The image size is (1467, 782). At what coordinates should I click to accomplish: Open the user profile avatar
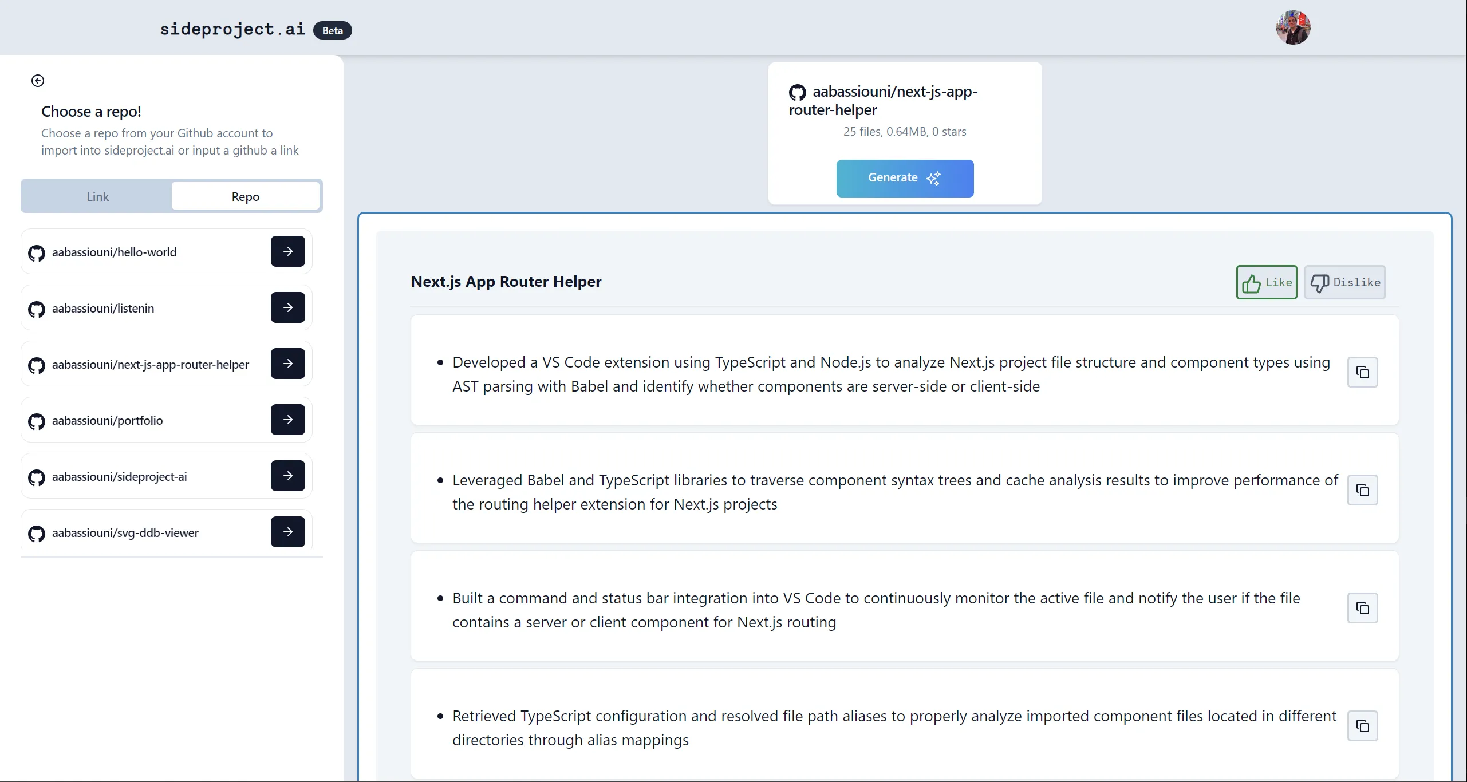point(1293,27)
